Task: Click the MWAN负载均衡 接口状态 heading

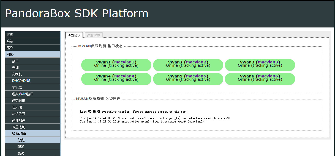Action: coord(100,46)
